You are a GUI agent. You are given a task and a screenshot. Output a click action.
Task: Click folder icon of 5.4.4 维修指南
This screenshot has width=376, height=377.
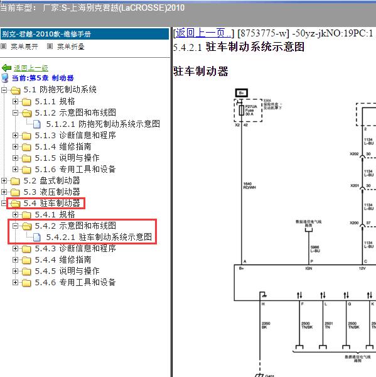(x=26, y=260)
